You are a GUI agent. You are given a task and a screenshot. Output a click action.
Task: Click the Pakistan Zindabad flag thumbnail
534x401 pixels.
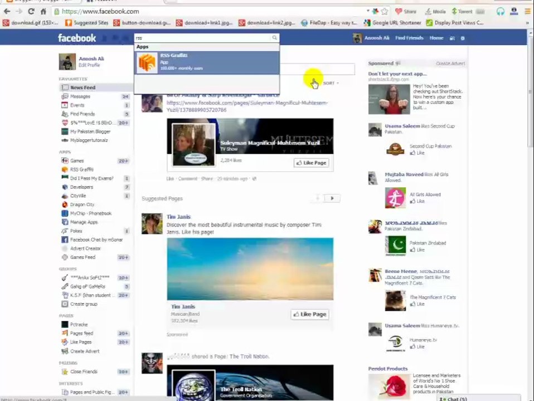tap(395, 246)
